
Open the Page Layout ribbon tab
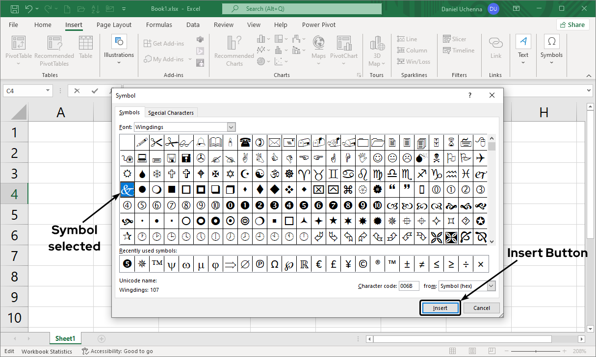coord(114,25)
